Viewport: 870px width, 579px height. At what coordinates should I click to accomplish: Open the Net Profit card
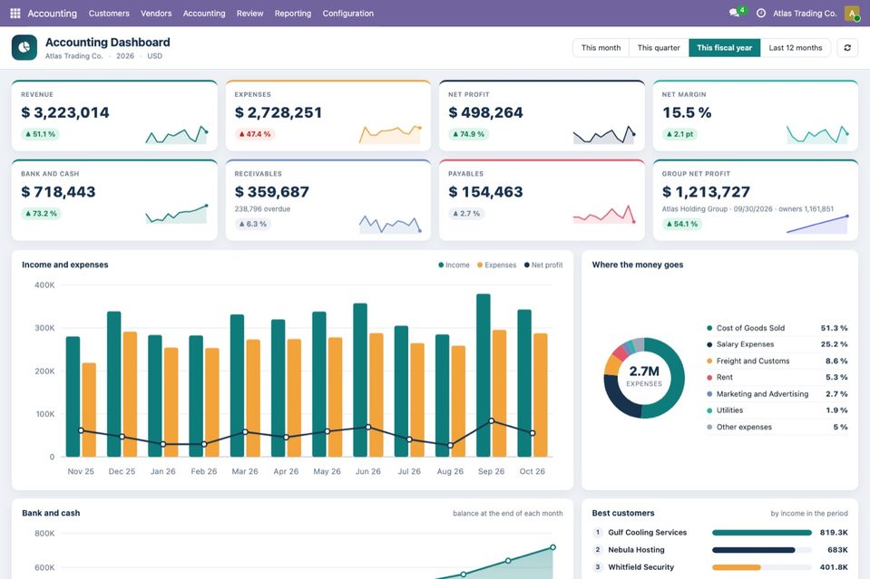542,116
